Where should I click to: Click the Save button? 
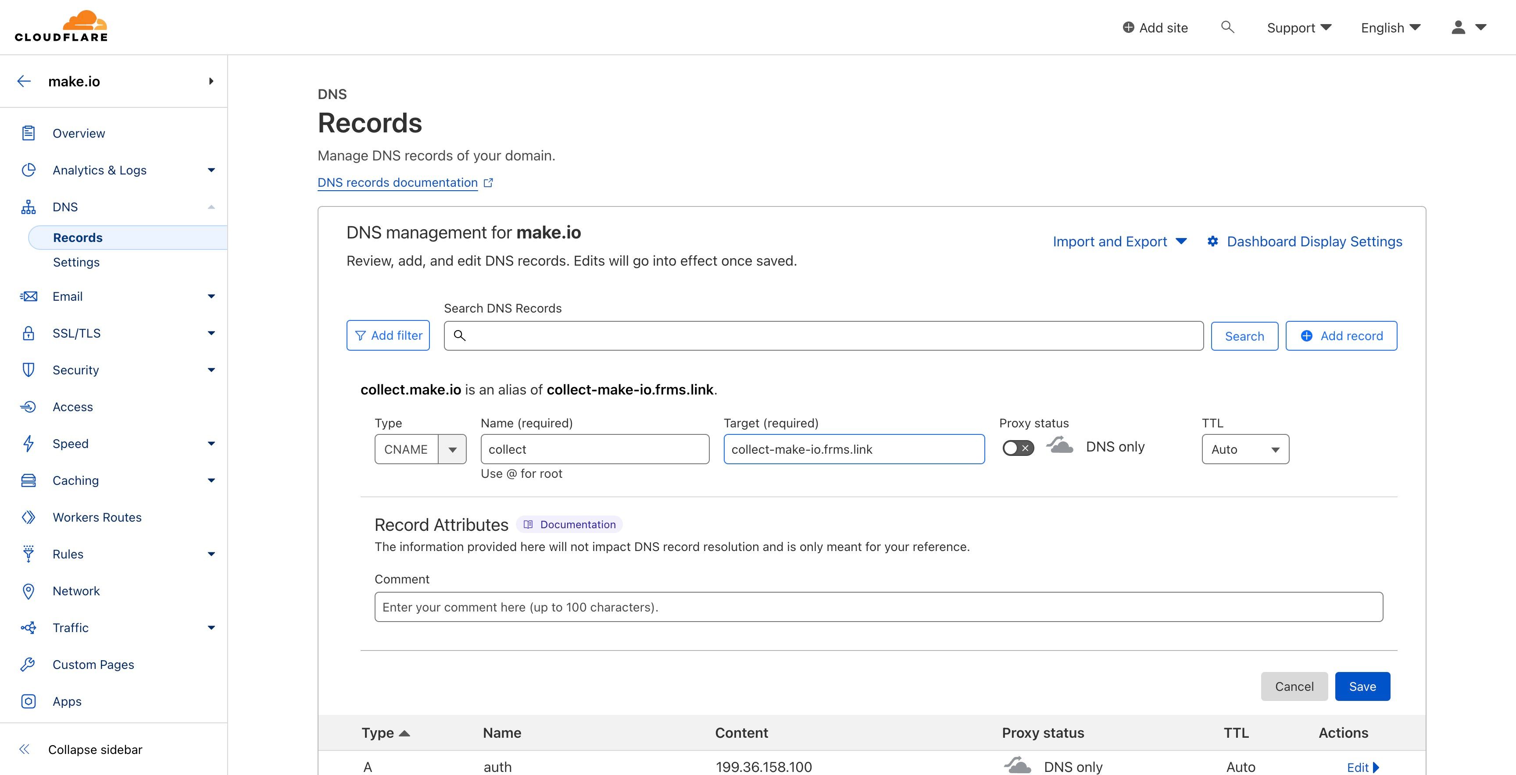click(1362, 686)
